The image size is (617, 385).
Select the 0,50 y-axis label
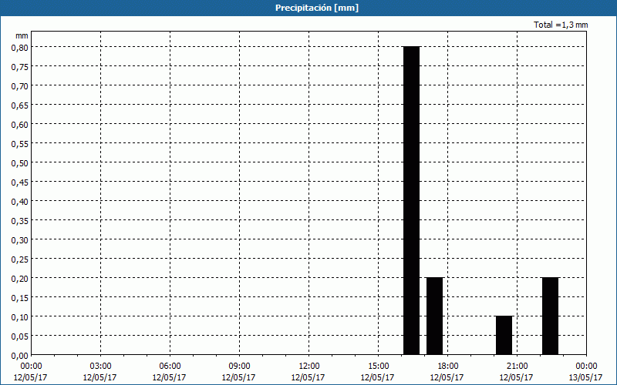coord(20,163)
